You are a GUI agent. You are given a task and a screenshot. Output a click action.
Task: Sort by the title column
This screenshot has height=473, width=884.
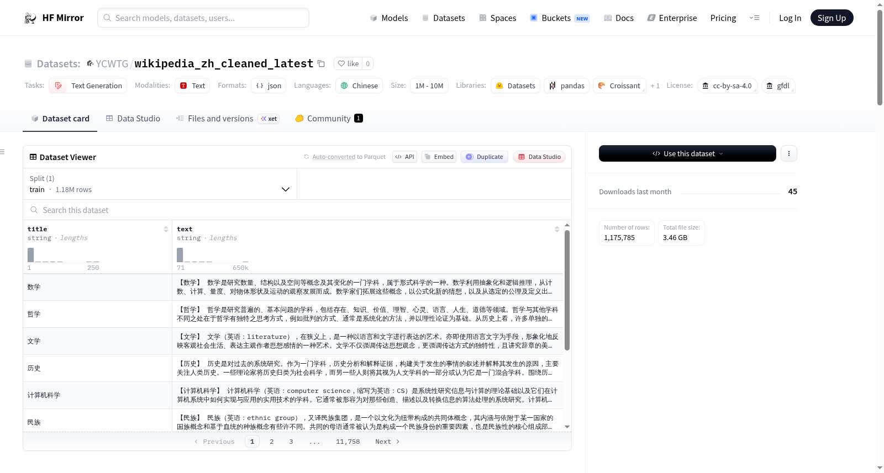click(166, 229)
